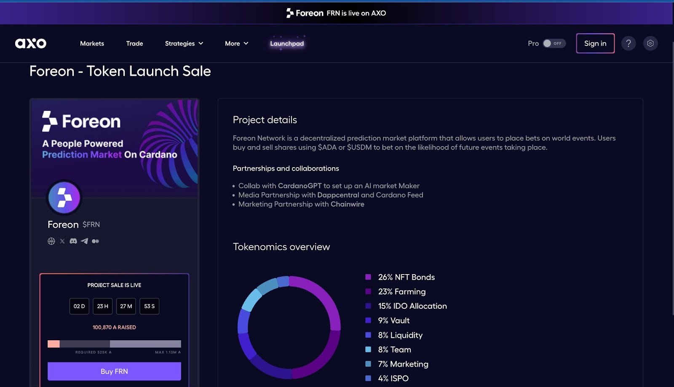This screenshot has width=674, height=387.
Task: Click the CardanoGPT partnership text
Action: pos(300,186)
